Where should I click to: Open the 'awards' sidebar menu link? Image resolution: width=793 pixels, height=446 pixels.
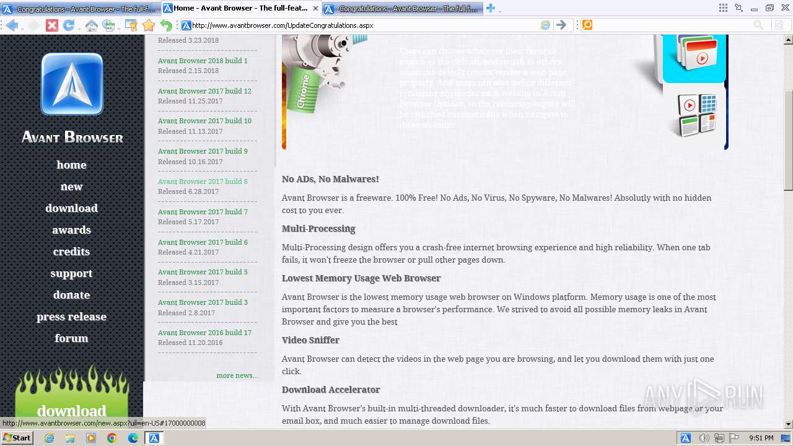pos(71,230)
